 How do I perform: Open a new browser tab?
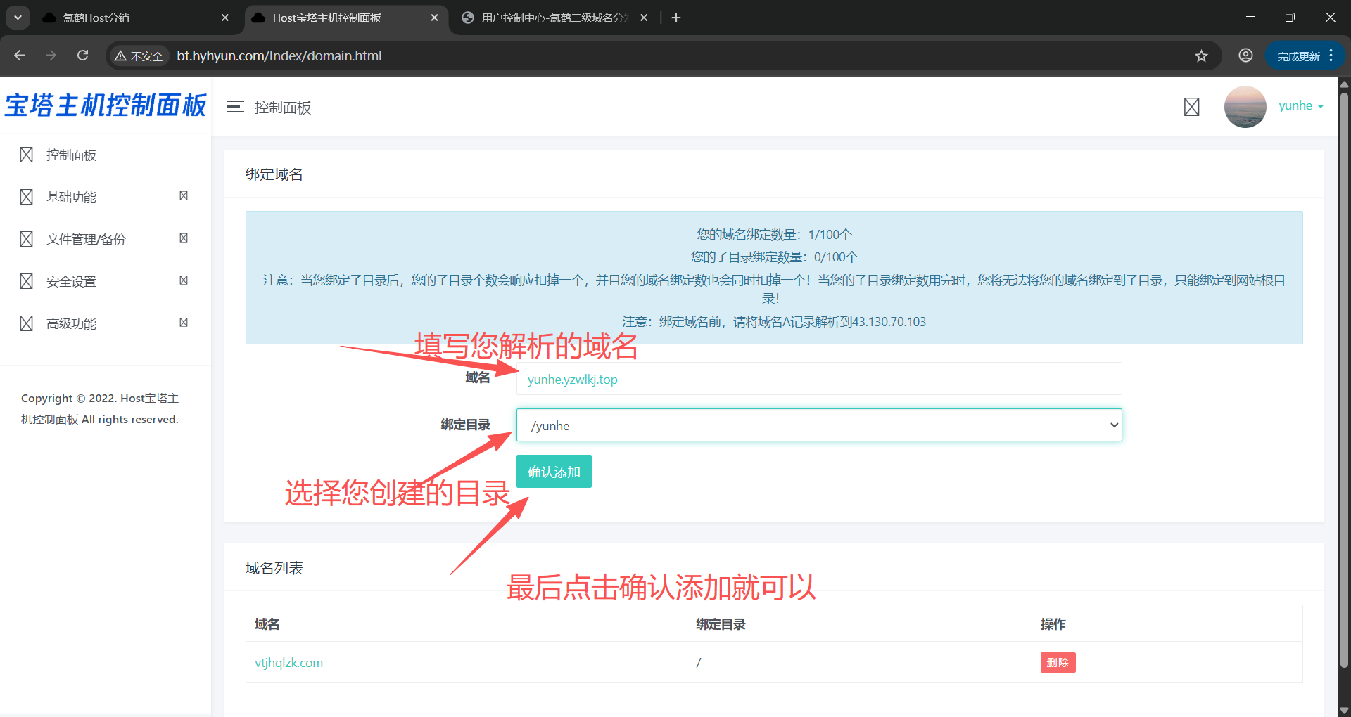[x=676, y=18]
